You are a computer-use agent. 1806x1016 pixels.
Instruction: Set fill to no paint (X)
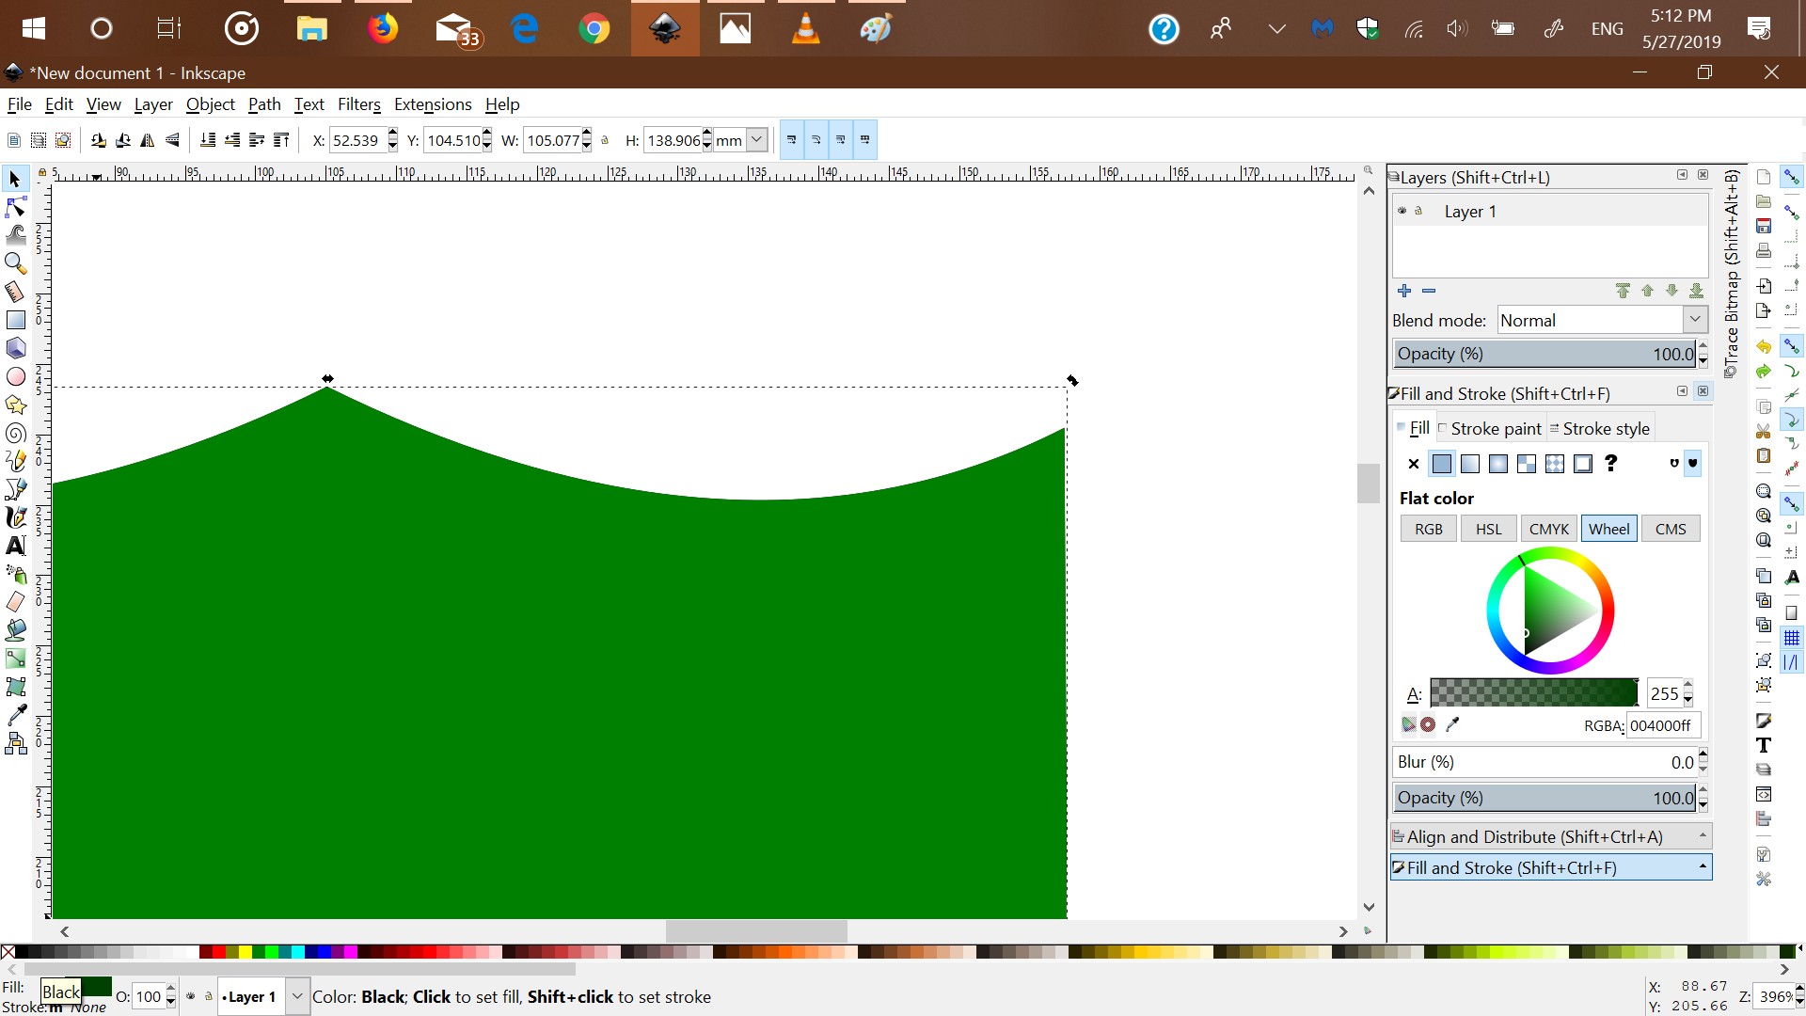1413,463
